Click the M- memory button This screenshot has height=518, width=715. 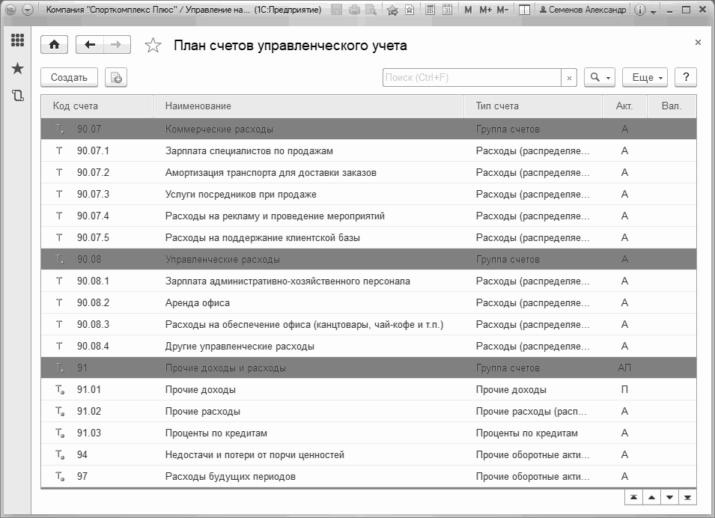click(x=502, y=10)
